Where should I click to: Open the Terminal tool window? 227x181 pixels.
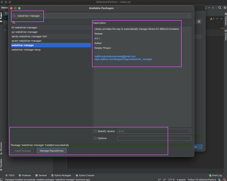click(41, 175)
